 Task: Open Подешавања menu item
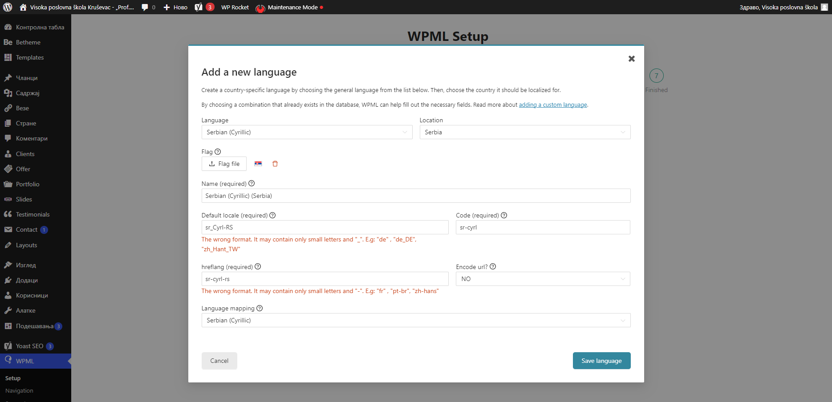(36, 326)
